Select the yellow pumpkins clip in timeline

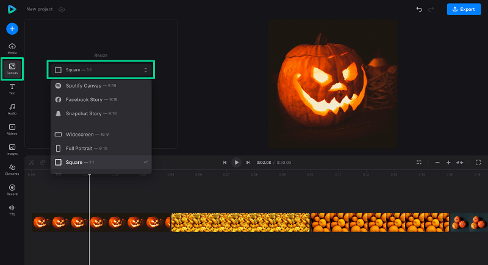[x=241, y=222]
